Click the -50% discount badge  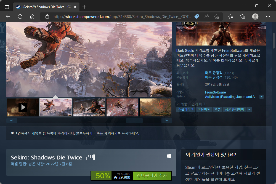101,175
